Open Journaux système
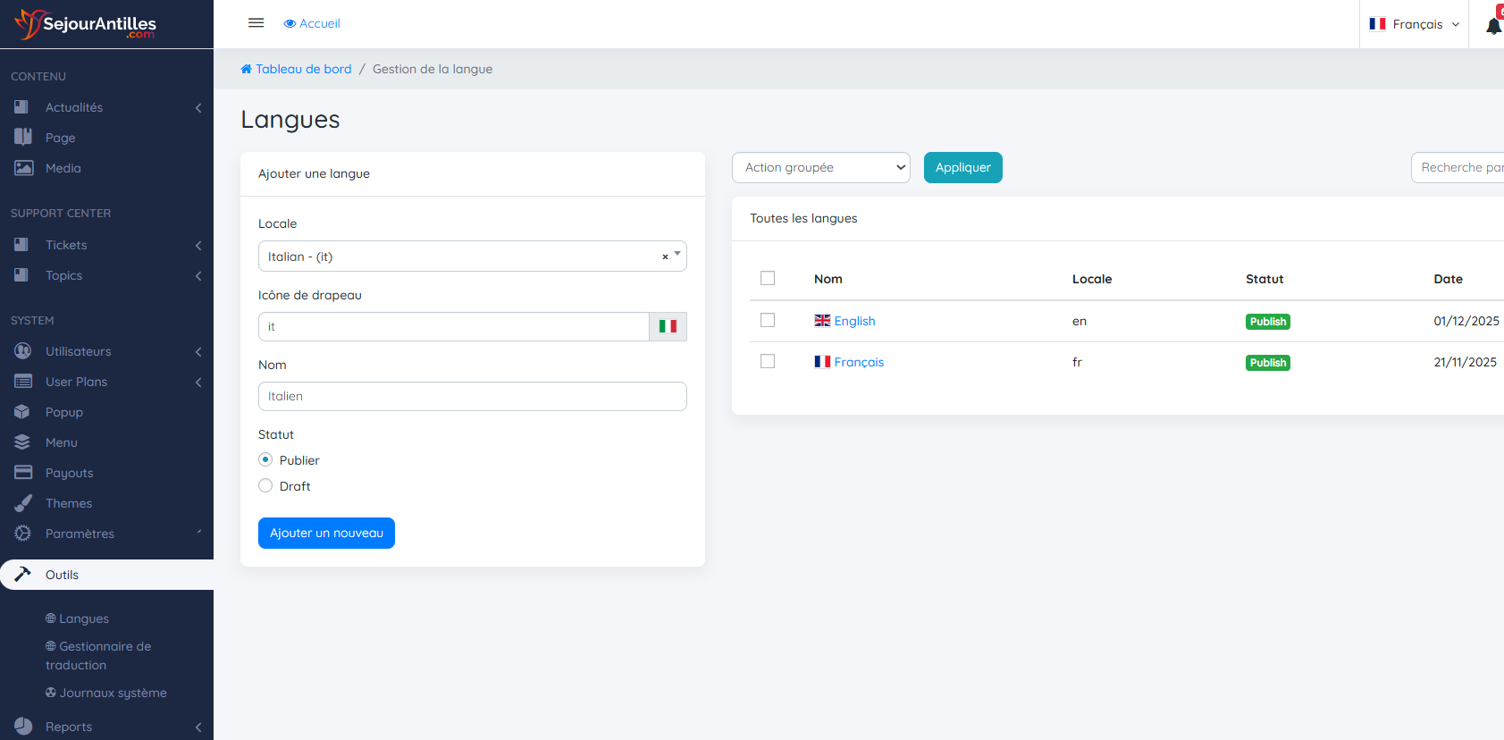 (113, 693)
